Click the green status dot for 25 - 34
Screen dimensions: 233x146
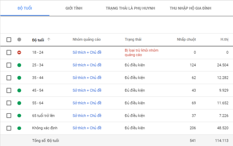click(x=19, y=65)
